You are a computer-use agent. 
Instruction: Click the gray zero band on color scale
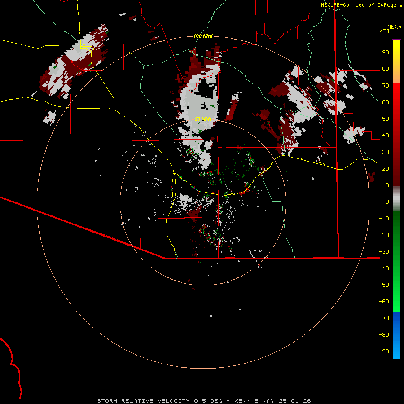point(396,199)
